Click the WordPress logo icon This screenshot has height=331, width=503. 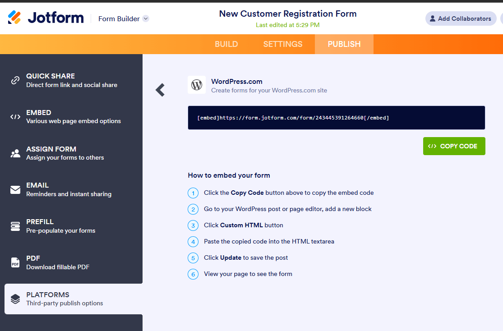tap(197, 85)
